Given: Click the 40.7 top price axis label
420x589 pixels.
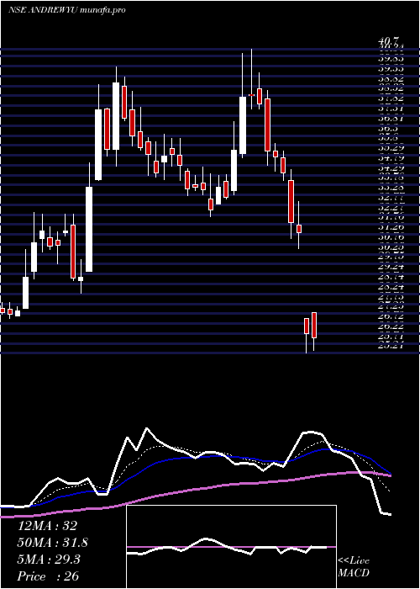Looking at the screenshot, I should click(390, 41).
